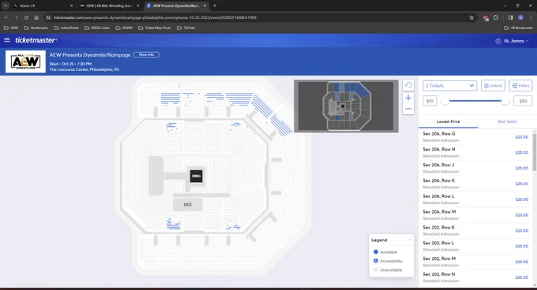Reset the seat map view
Viewport: 537px width, 290px height.
coord(408,85)
